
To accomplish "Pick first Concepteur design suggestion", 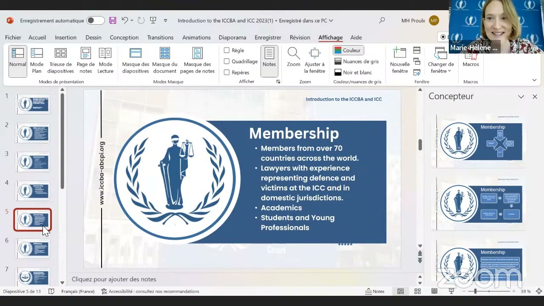I will pos(479,141).
